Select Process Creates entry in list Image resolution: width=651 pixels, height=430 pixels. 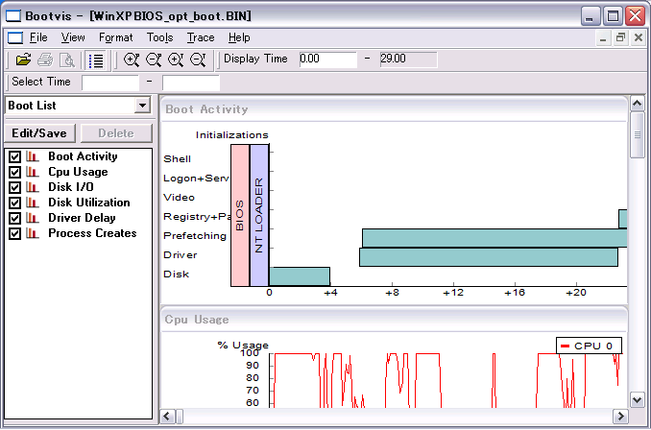click(x=92, y=233)
